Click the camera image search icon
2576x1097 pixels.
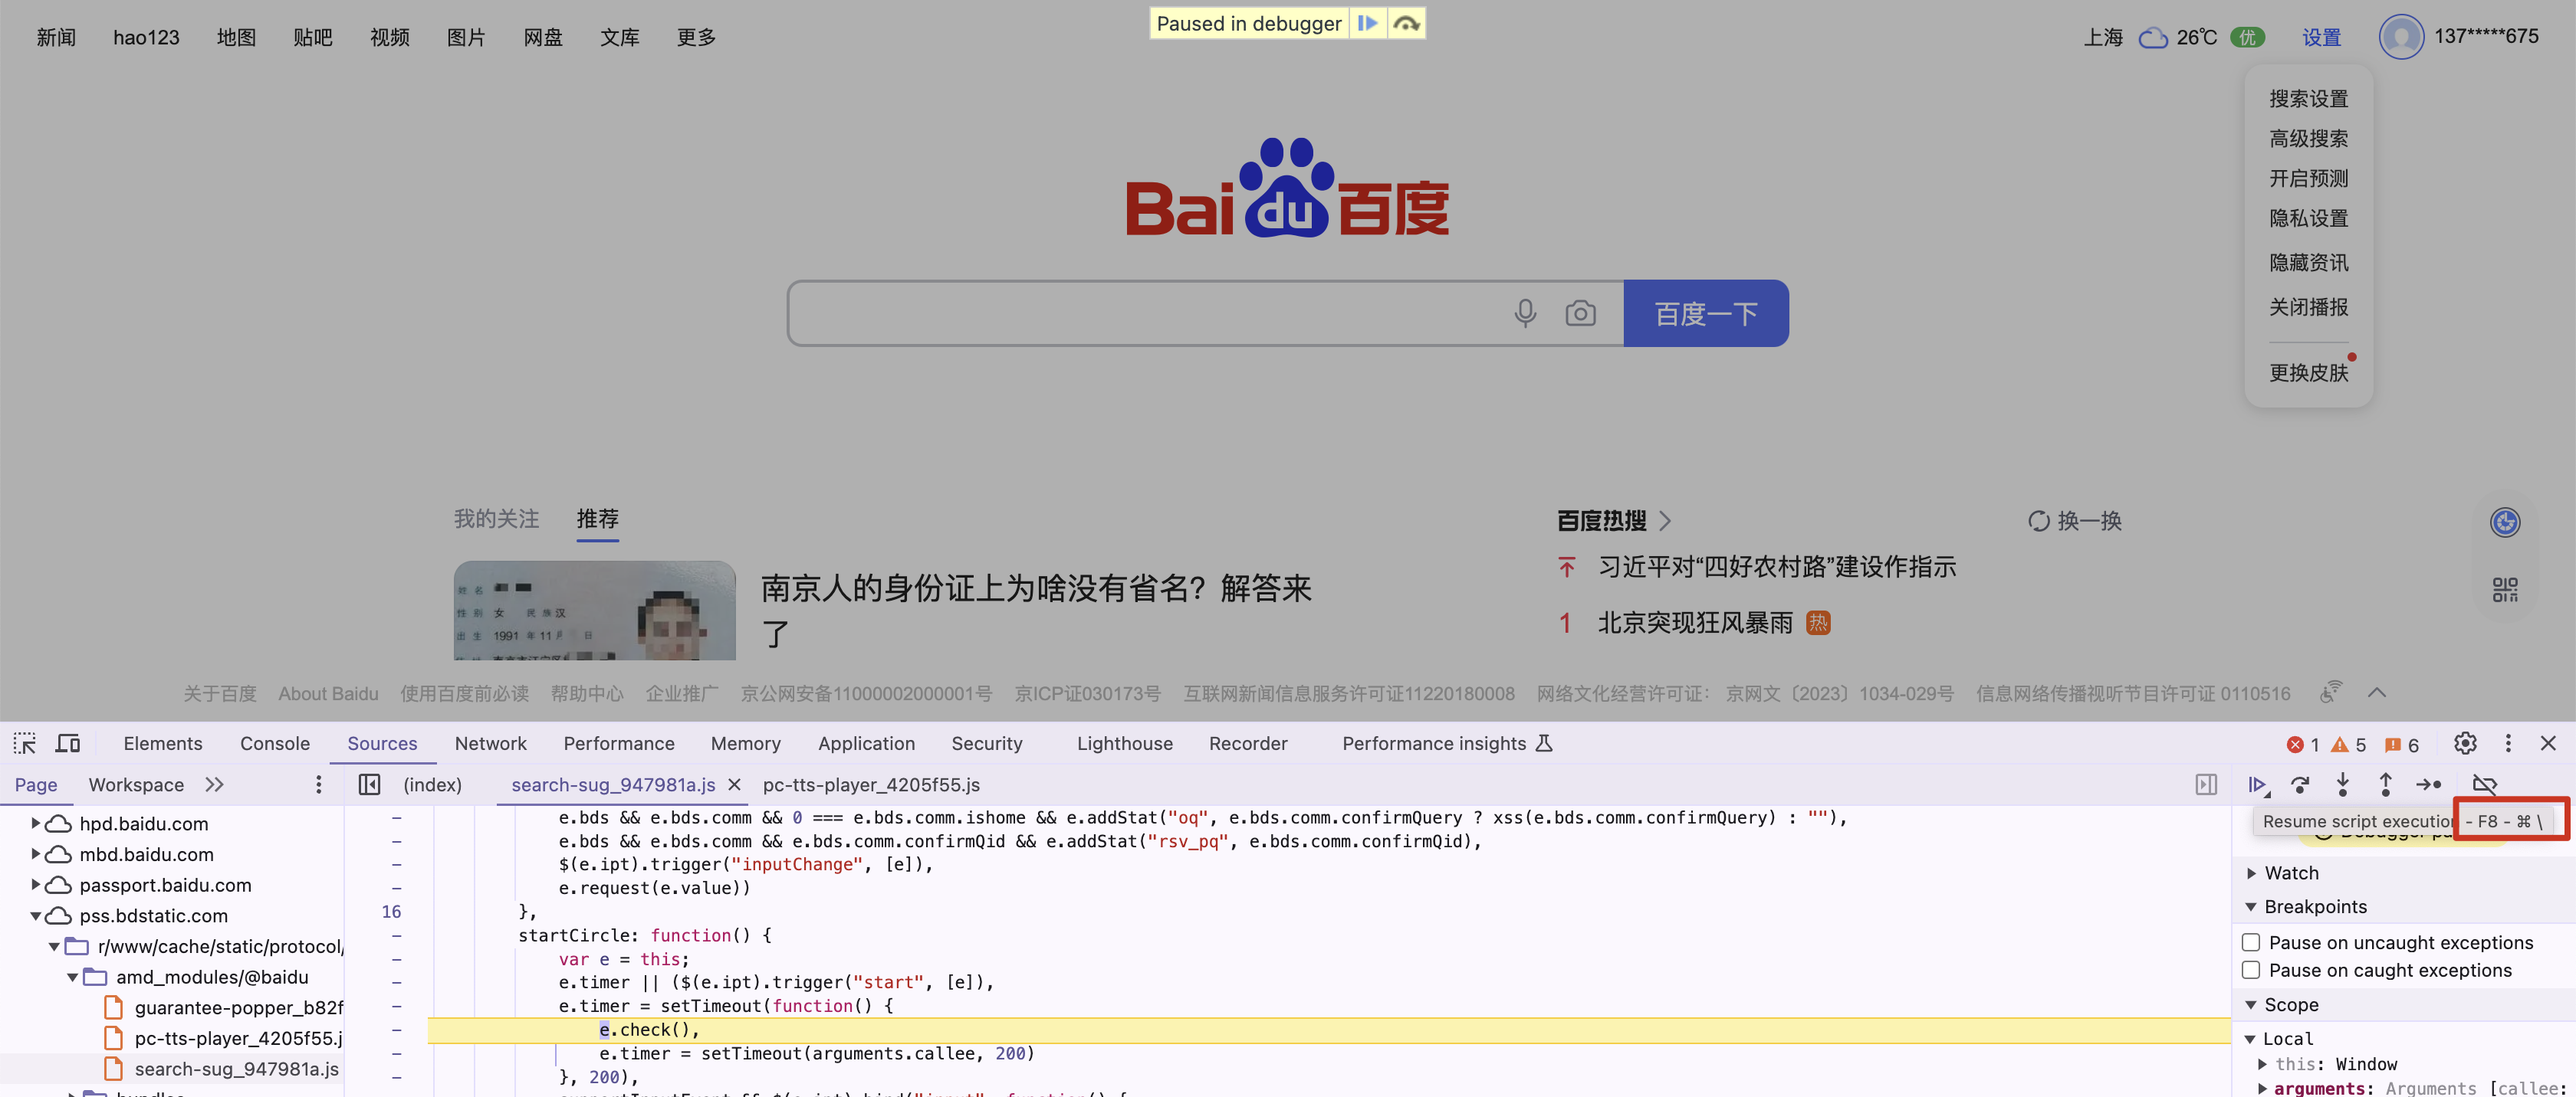(1580, 314)
